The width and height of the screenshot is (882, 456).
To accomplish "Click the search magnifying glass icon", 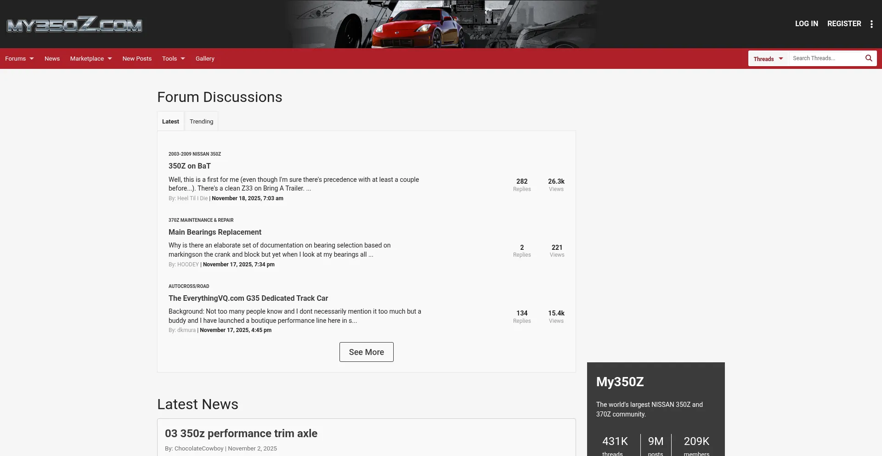I will point(869,58).
